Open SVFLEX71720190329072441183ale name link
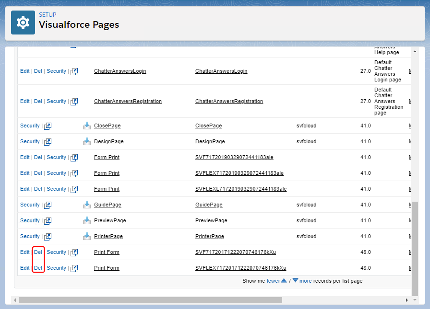Viewport: 430px width, 309px height. click(x=239, y=173)
